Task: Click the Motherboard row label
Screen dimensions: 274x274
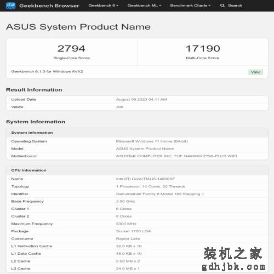Action: click(24, 156)
